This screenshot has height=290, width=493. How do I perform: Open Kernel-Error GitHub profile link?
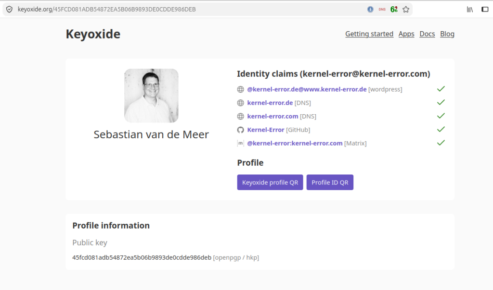pyautogui.click(x=266, y=130)
